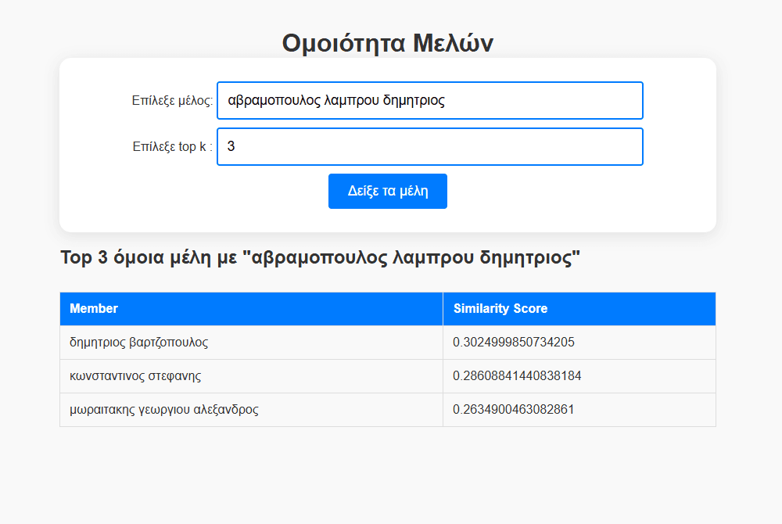Select the Member column header
Image resolution: width=782 pixels, height=524 pixels.
[251, 309]
